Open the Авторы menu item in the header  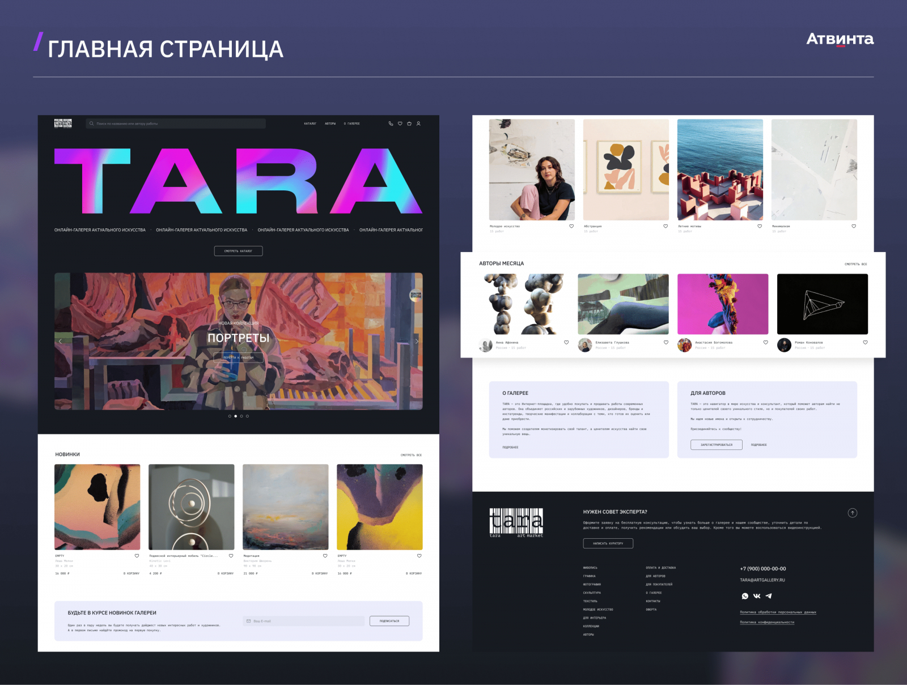[330, 124]
